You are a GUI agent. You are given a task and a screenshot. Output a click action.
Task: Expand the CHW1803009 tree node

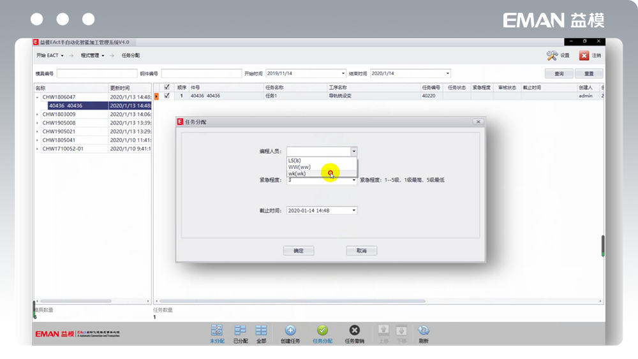37,114
